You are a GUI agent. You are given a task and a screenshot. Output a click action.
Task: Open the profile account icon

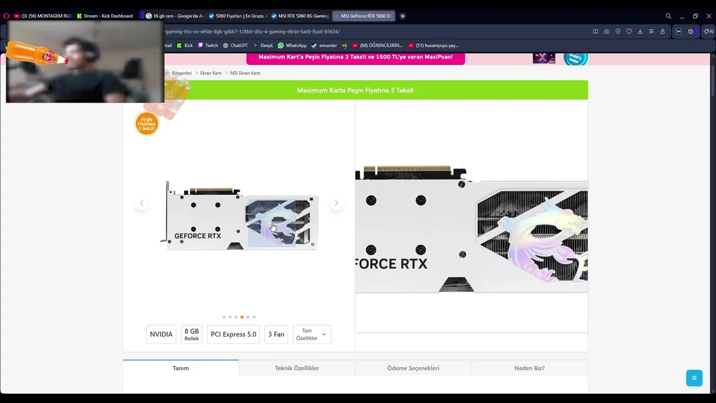click(x=662, y=31)
